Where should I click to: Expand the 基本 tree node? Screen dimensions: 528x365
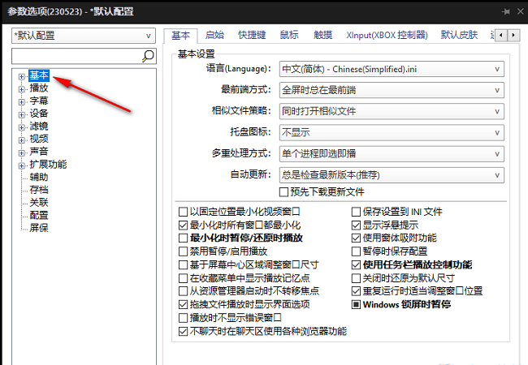point(22,76)
